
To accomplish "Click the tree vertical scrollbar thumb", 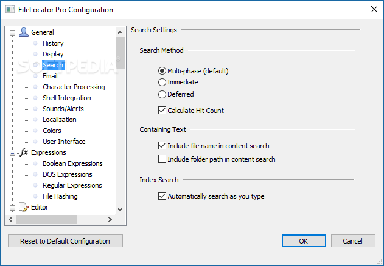I will click(x=120, y=53).
